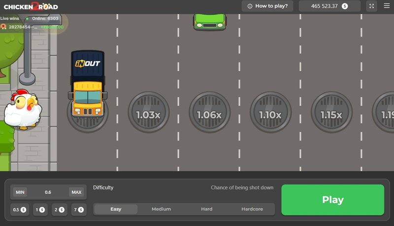This screenshot has width=394, height=226.
Task: Click the bet amount field showing 0.6
Action: (x=48, y=192)
